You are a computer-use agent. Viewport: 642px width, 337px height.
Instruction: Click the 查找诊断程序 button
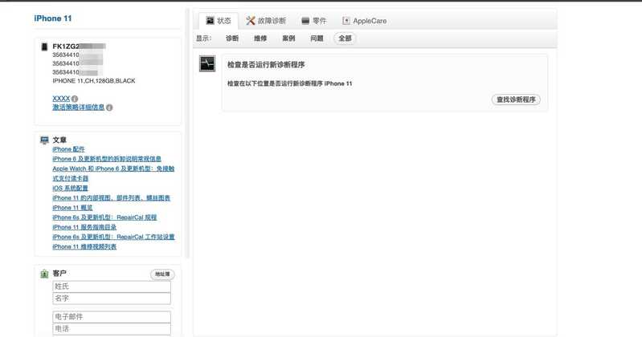516,99
